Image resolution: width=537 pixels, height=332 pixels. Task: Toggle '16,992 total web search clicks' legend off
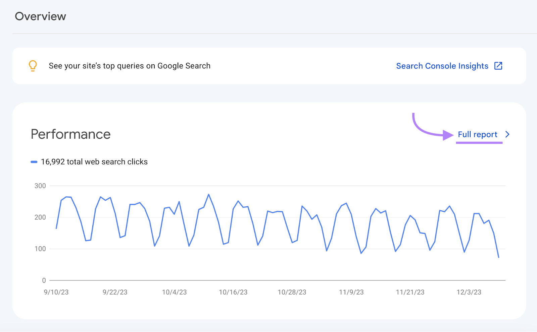[94, 161]
